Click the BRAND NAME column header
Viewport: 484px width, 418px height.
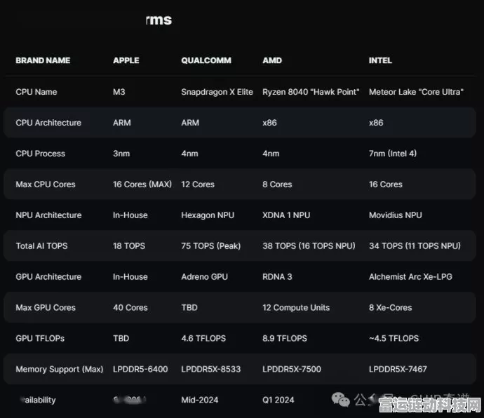(43, 60)
